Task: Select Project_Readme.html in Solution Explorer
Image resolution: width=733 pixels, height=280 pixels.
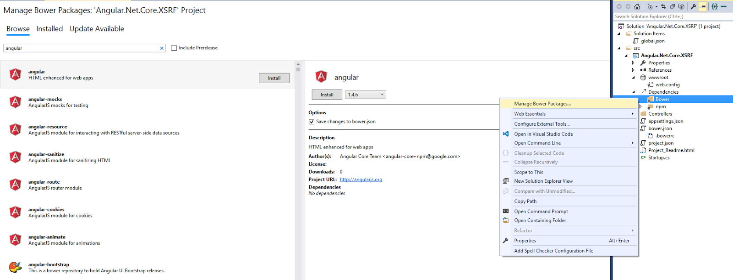Action: point(671,150)
